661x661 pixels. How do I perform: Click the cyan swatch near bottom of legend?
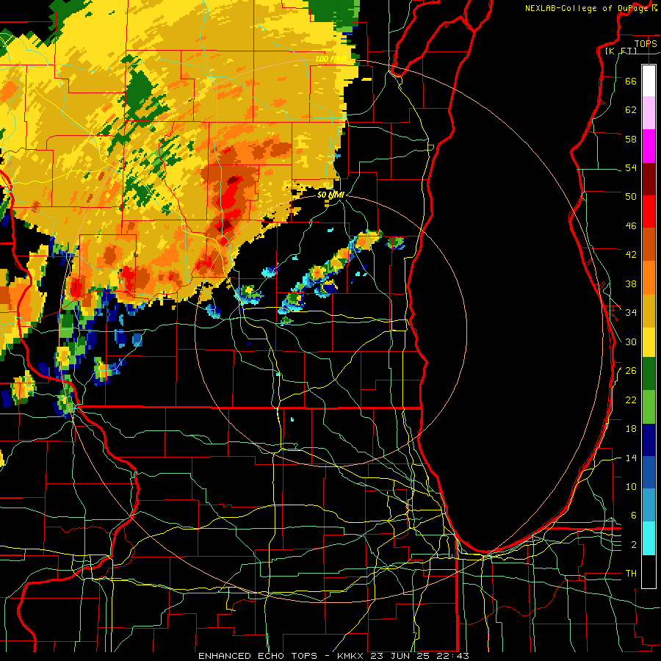tap(649, 538)
